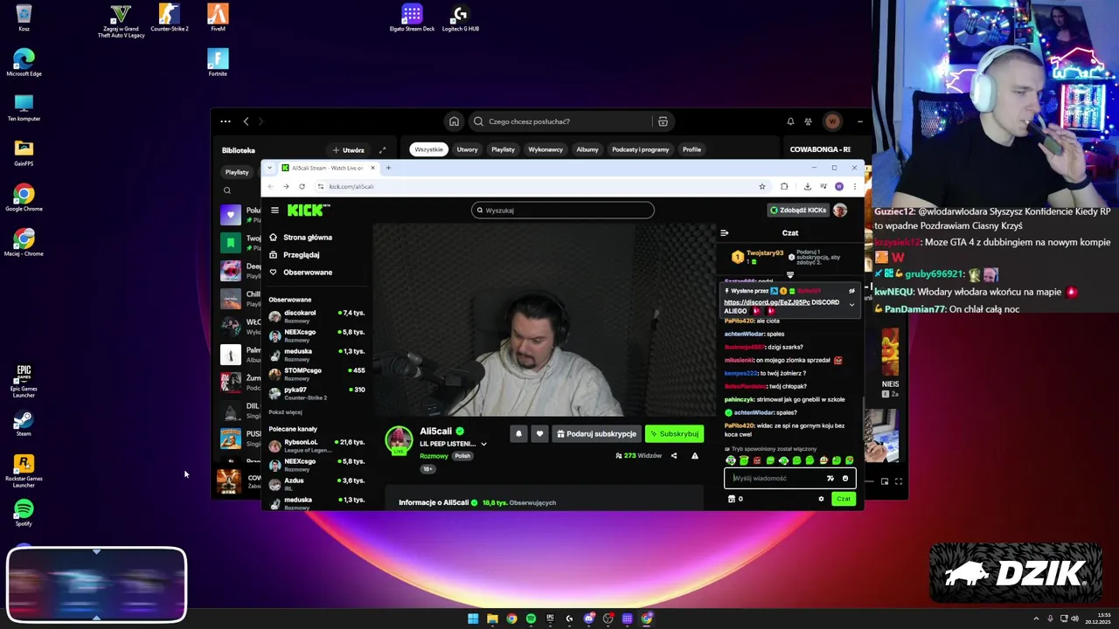Image resolution: width=1119 pixels, height=629 pixels.
Task: Go to Spotify Home icon
Action: (x=454, y=121)
